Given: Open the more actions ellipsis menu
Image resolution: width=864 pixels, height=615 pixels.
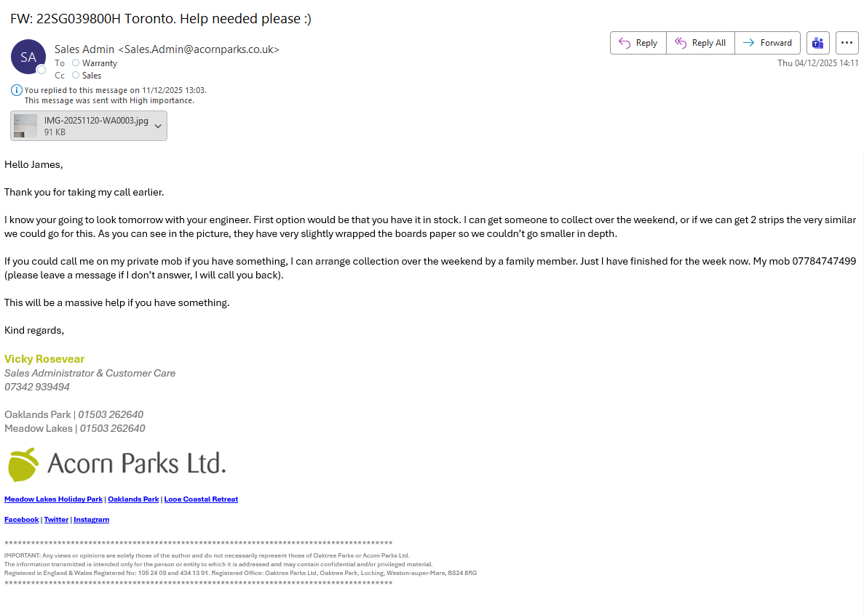Looking at the screenshot, I should 847,43.
